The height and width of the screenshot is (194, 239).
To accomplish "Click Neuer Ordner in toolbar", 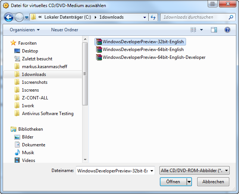I will tap(65, 30).
